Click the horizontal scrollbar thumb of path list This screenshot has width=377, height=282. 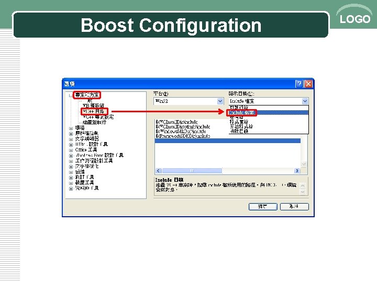[192, 171]
